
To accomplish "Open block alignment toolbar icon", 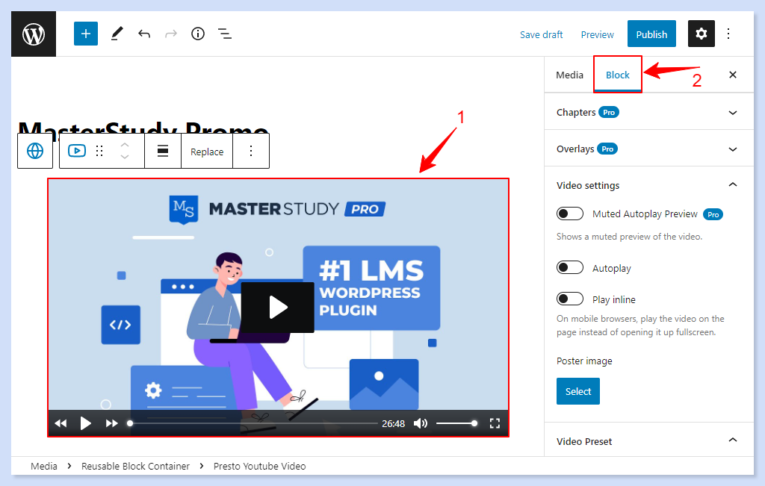I will [x=162, y=151].
